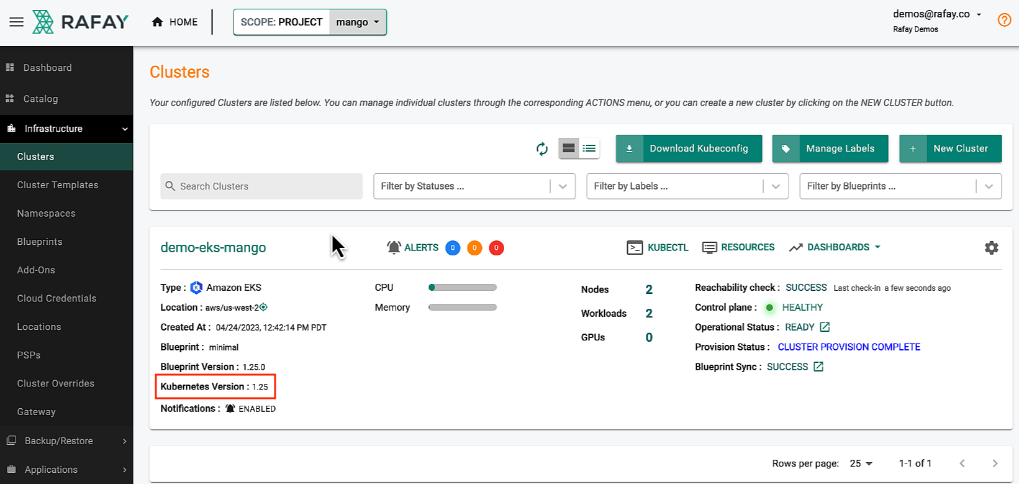The height and width of the screenshot is (484, 1019).
Task: Open Filter by Labels dropdown
Action: click(x=687, y=186)
